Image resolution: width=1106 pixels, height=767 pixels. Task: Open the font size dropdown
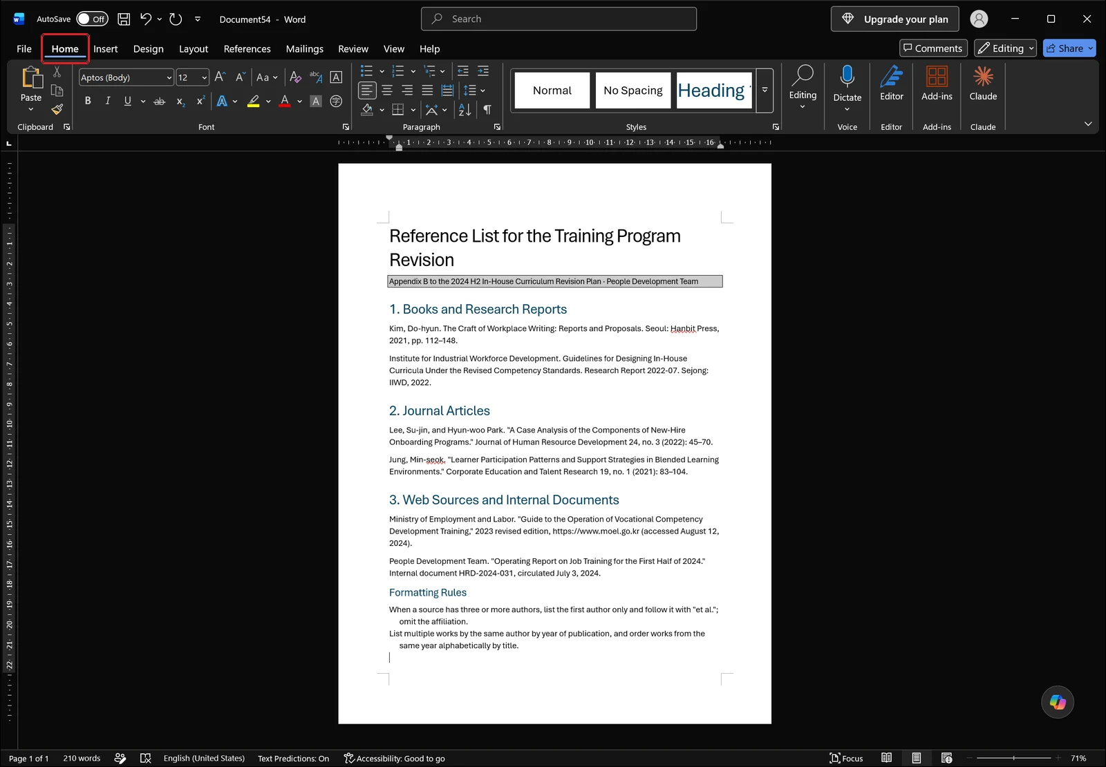pyautogui.click(x=205, y=77)
